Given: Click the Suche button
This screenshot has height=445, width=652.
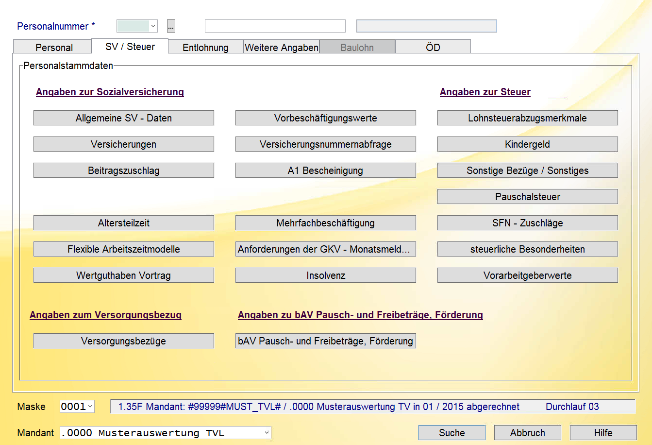Looking at the screenshot, I should click(452, 433).
